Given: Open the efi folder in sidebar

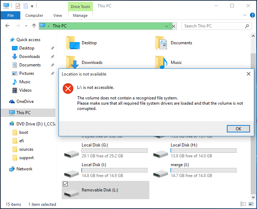Looking at the screenshot, I should tap(21, 141).
